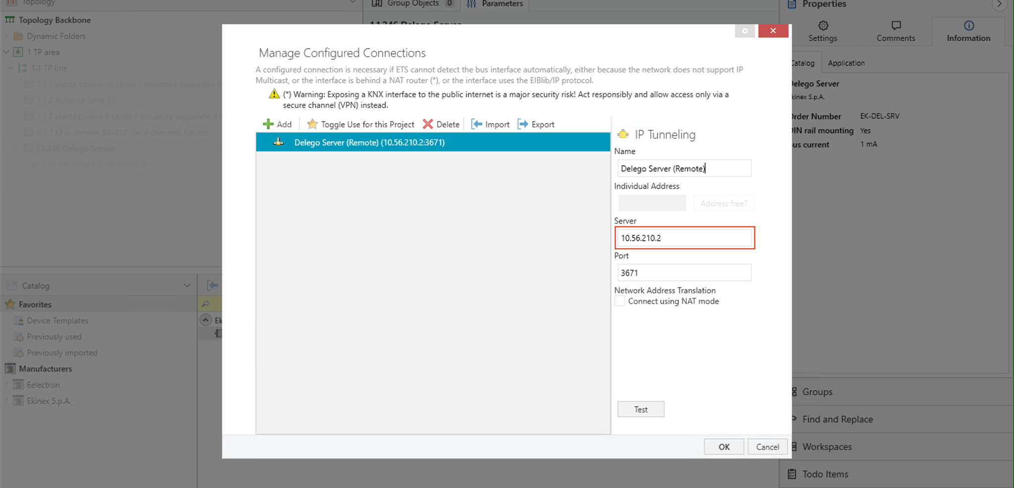Open the Find and Replace panel
This screenshot has height=488, width=1014.
[x=838, y=419]
